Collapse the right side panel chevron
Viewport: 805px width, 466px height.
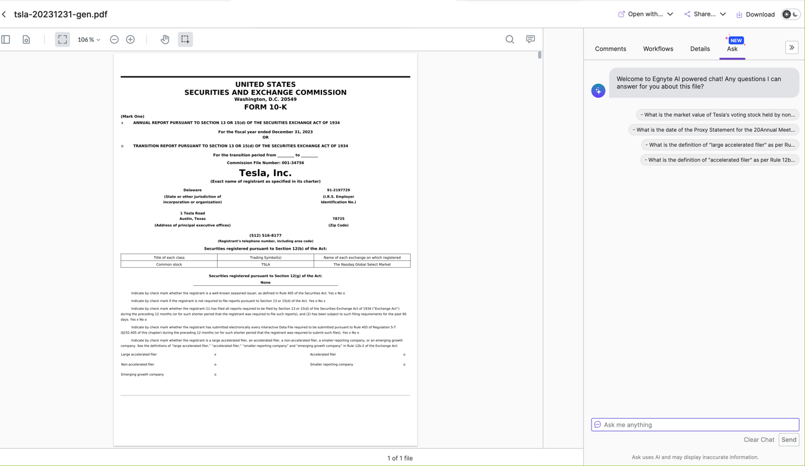pos(792,48)
